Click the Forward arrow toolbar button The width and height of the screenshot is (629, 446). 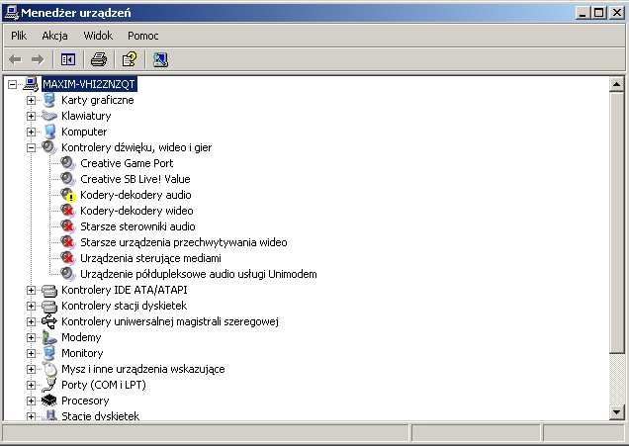coord(38,59)
